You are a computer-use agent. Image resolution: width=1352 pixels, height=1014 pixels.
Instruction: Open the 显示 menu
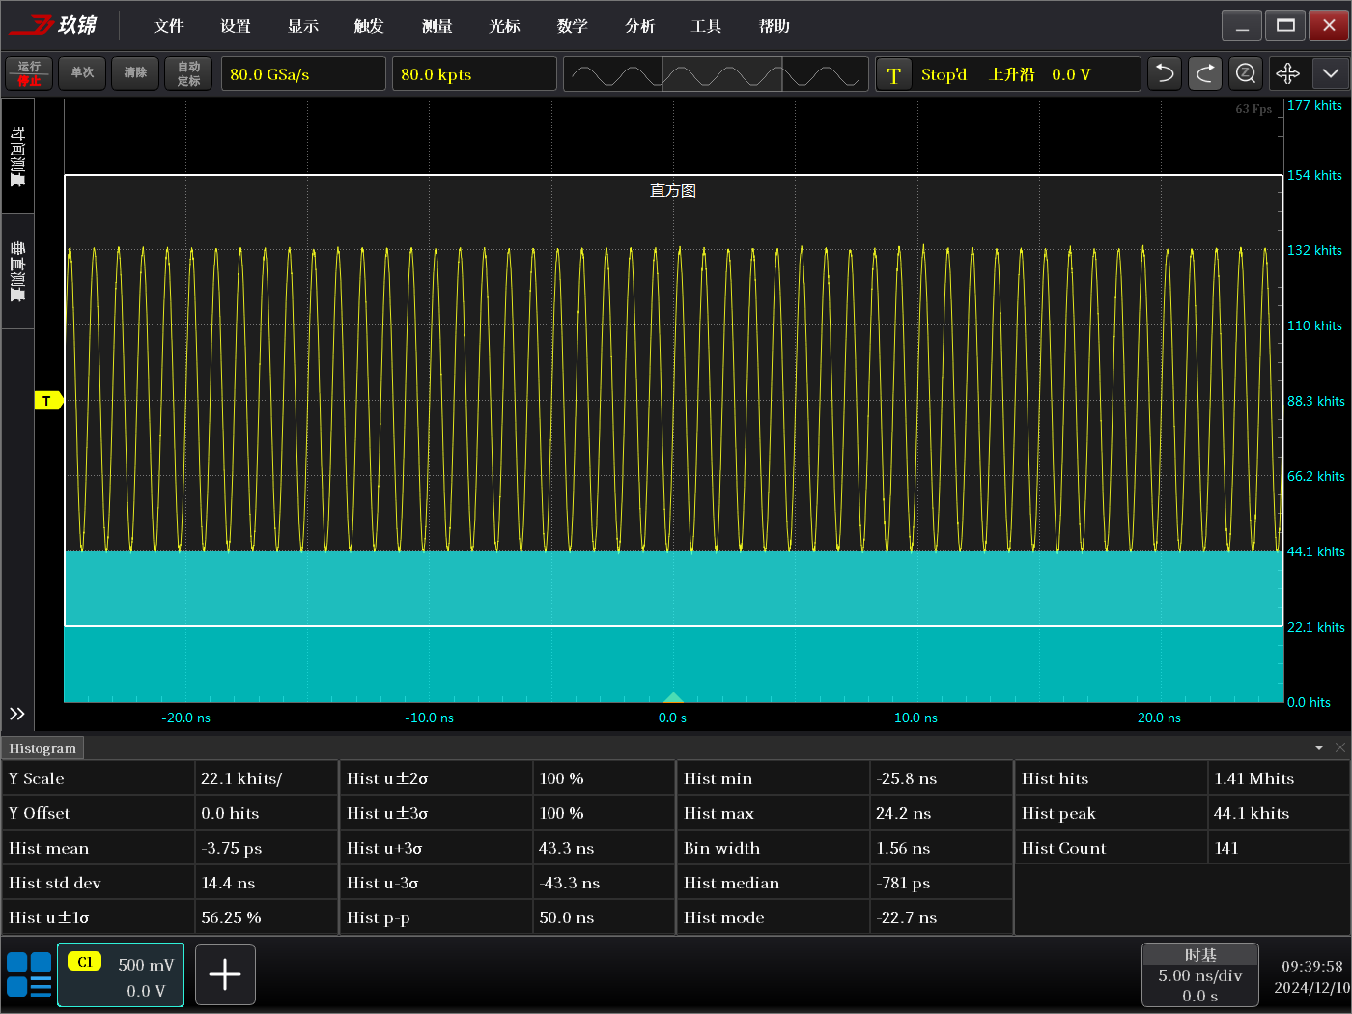tap(303, 26)
